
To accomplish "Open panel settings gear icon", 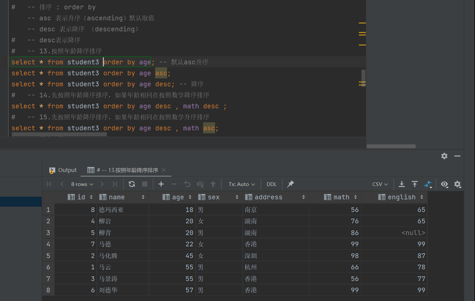I will pyautogui.click(x=444, y=156).
